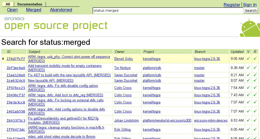
Task: Open Colin Cross in If976cc25 row
Action: (123, 88)
